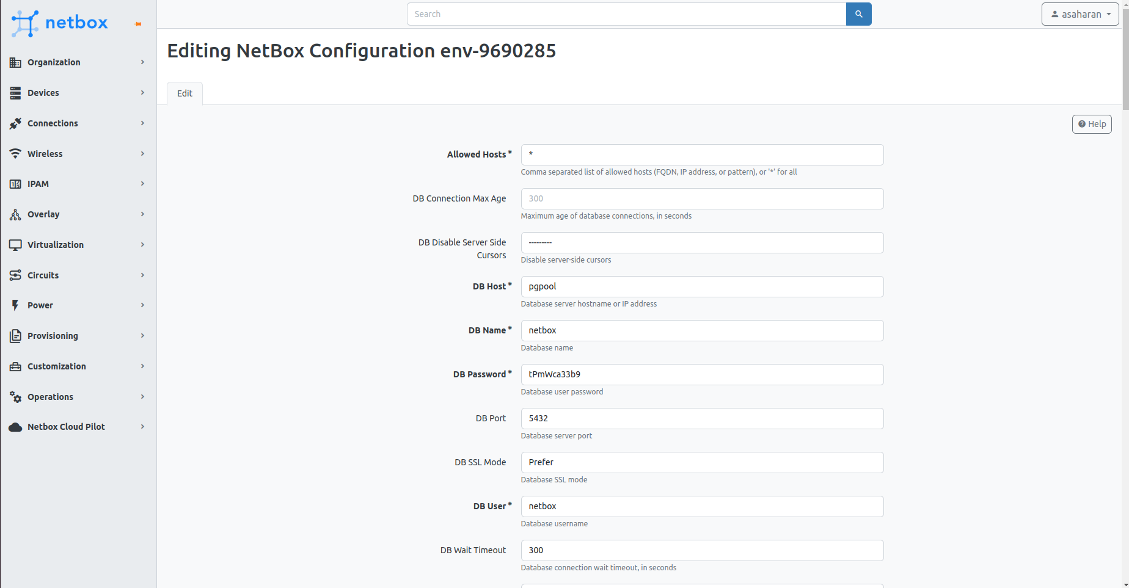Click the NetBox logo
The image size is (1129, 588).
coord(59,23)
